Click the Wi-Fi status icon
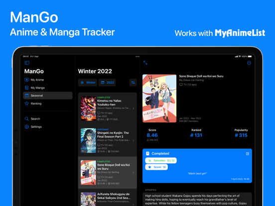This screenshot has height=206, width=275. click(240, 56)
